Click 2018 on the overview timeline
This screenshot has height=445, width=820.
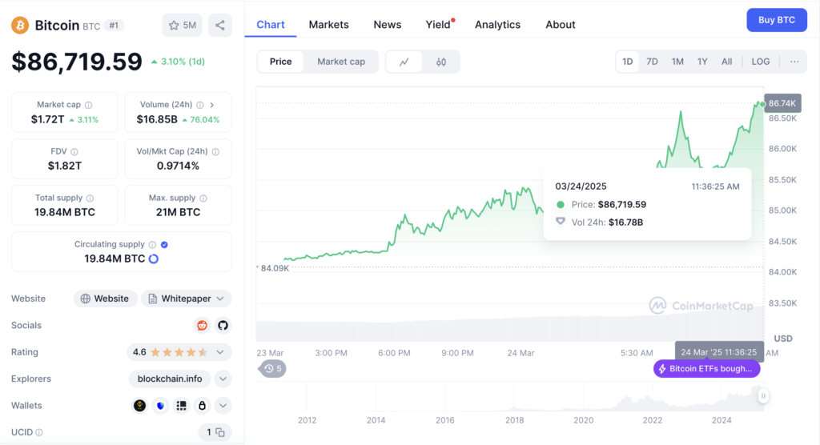pos(514,420)
